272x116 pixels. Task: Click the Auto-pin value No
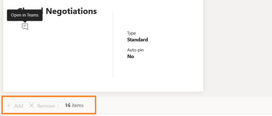point(131,56)
